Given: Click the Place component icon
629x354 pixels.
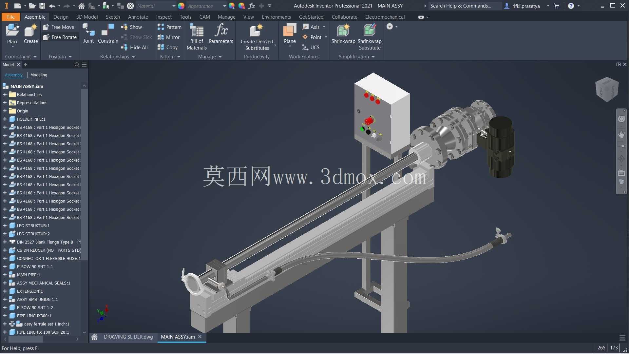Looking at the screenshot, I should (13, 30).
